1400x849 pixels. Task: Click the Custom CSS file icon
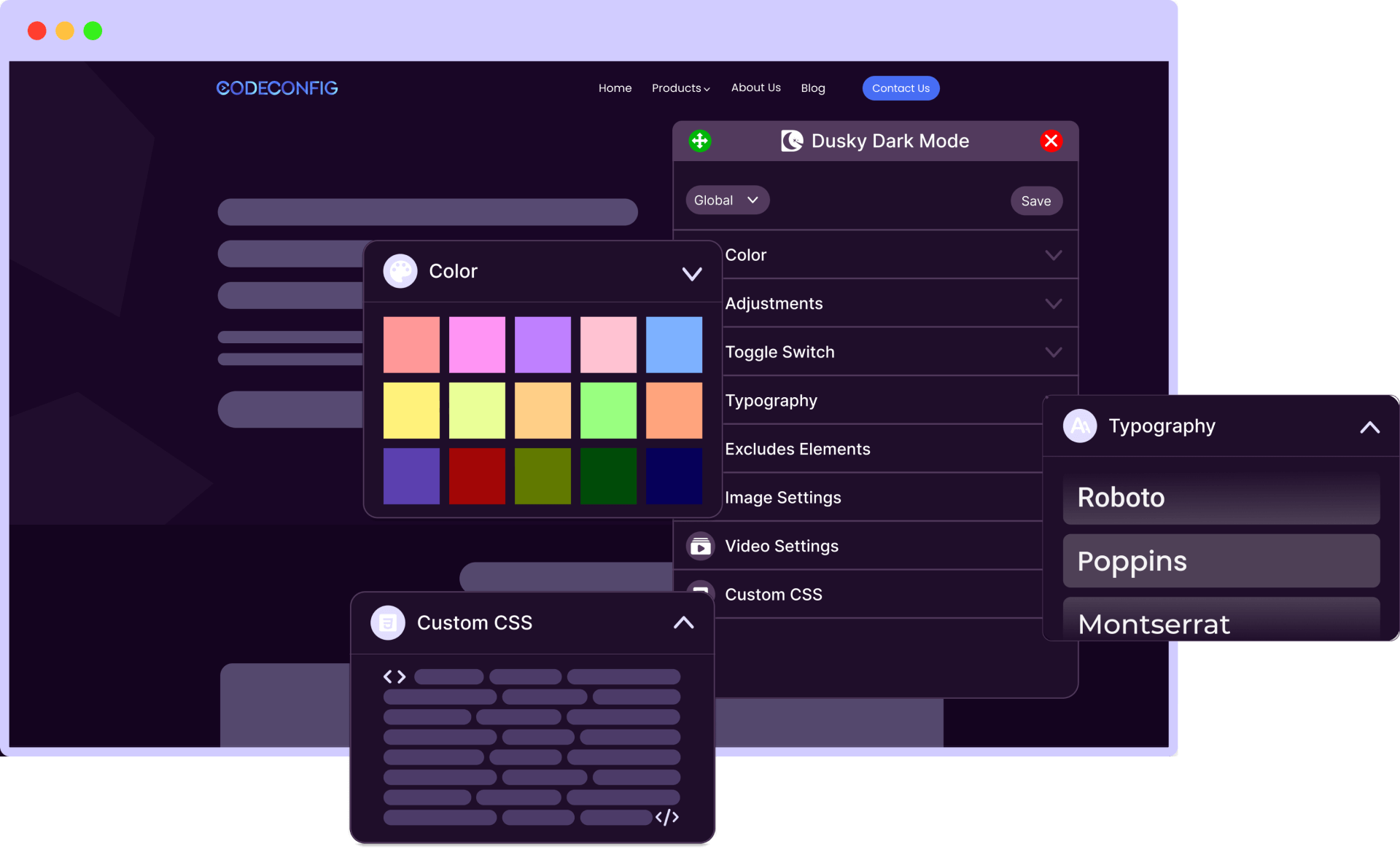388,623
